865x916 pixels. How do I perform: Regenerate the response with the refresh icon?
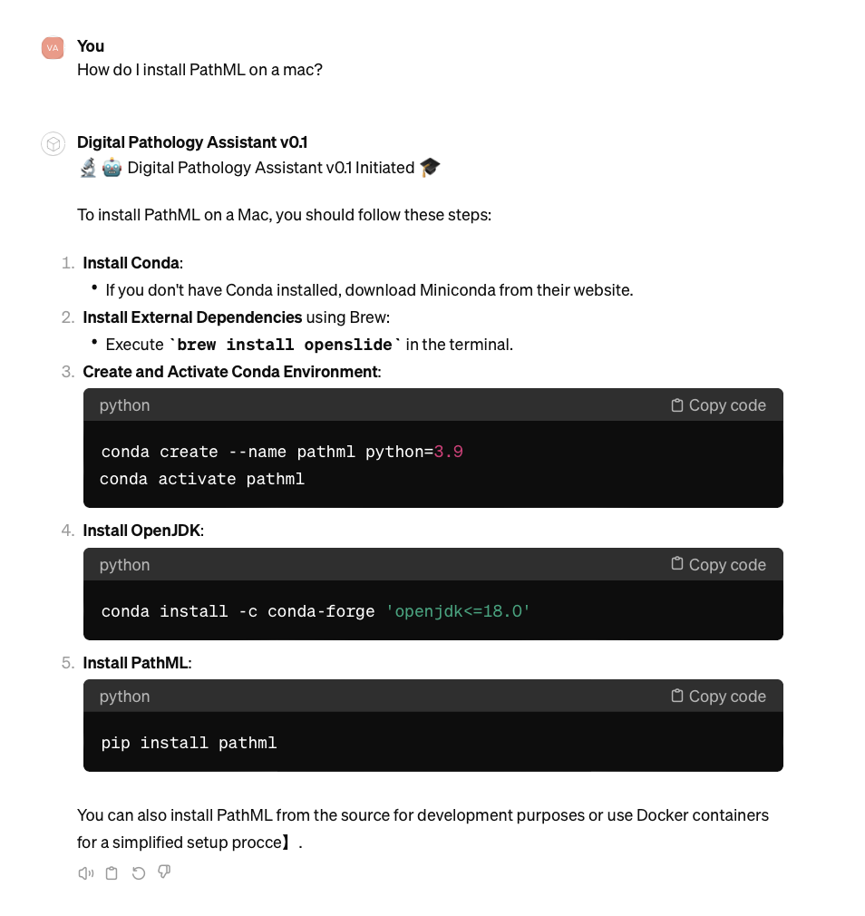[139, 873]
